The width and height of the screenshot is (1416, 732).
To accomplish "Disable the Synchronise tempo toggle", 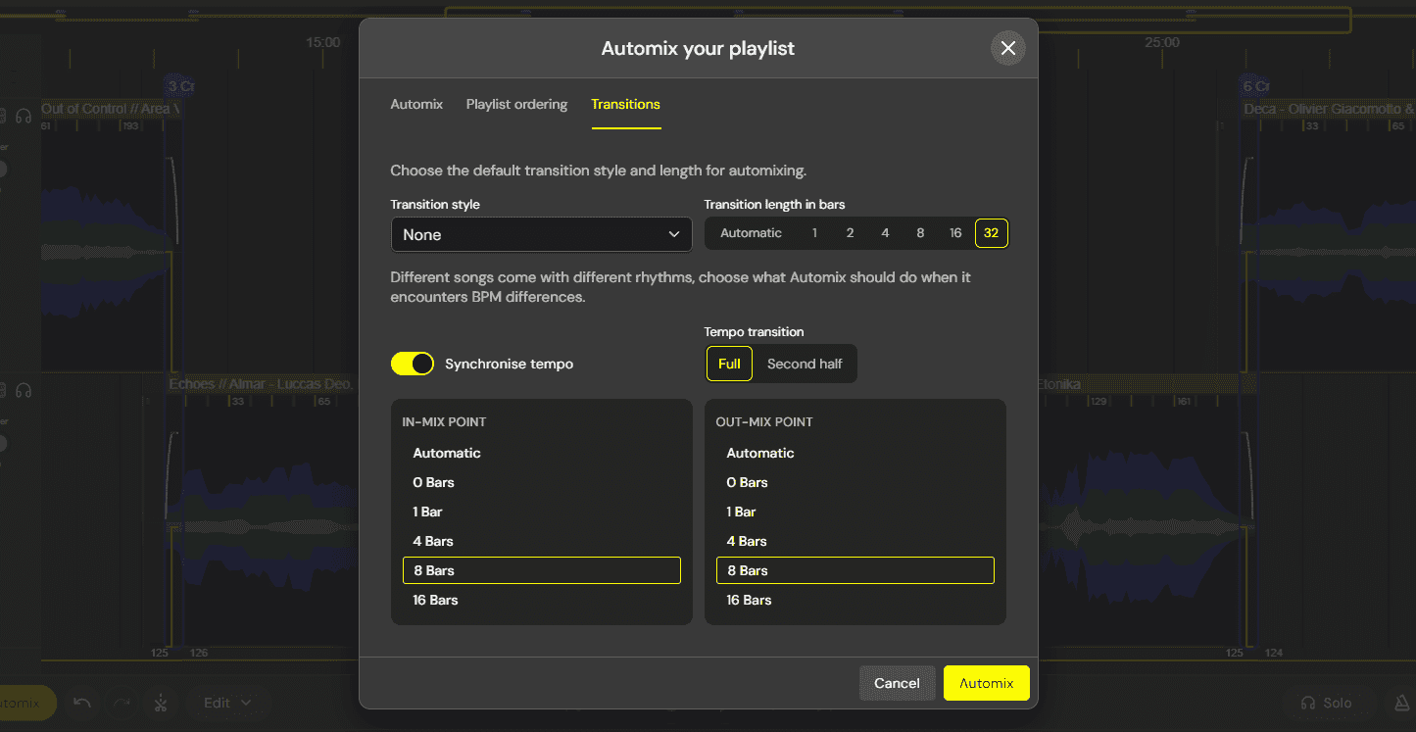I will click(x=413, y=364).
